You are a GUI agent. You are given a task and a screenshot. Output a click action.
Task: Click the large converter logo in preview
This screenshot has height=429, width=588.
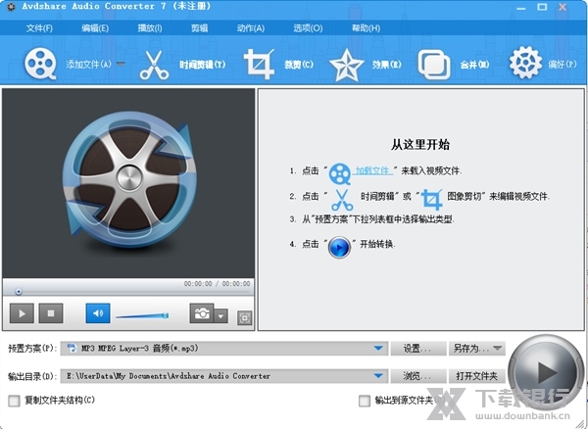129,180
